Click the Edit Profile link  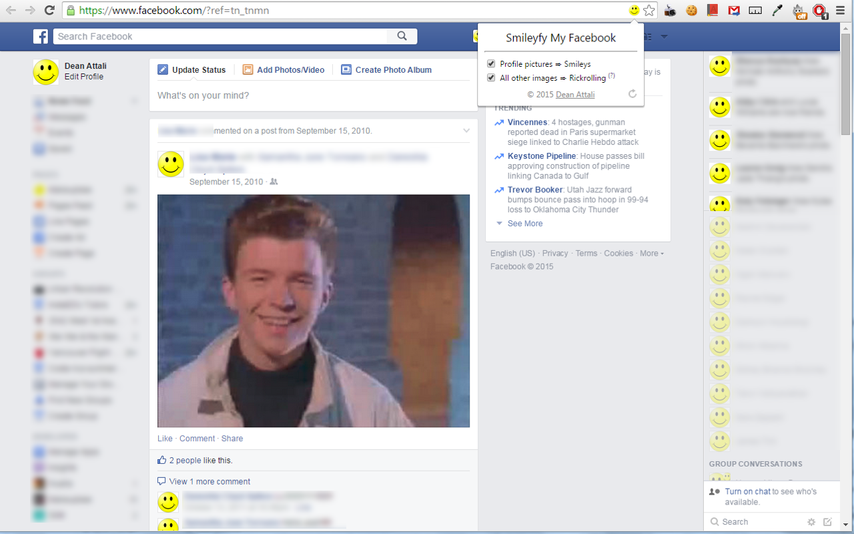[x=84, y=77]
